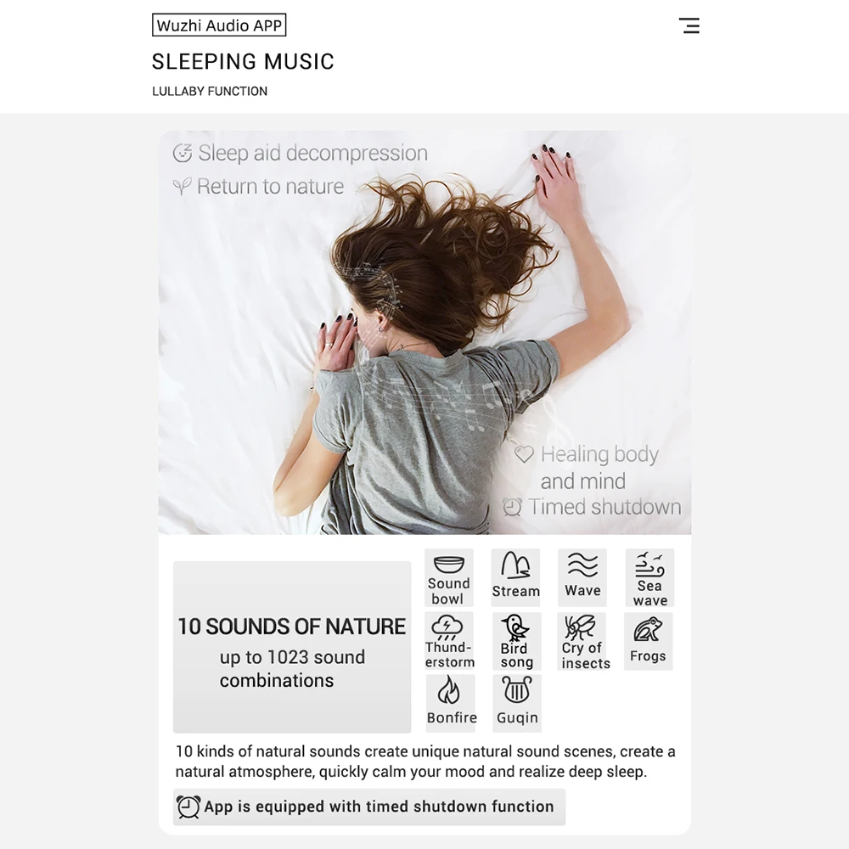Click the SLEEPING MUSIC heading
849x849 pixels.
[243, 61]
